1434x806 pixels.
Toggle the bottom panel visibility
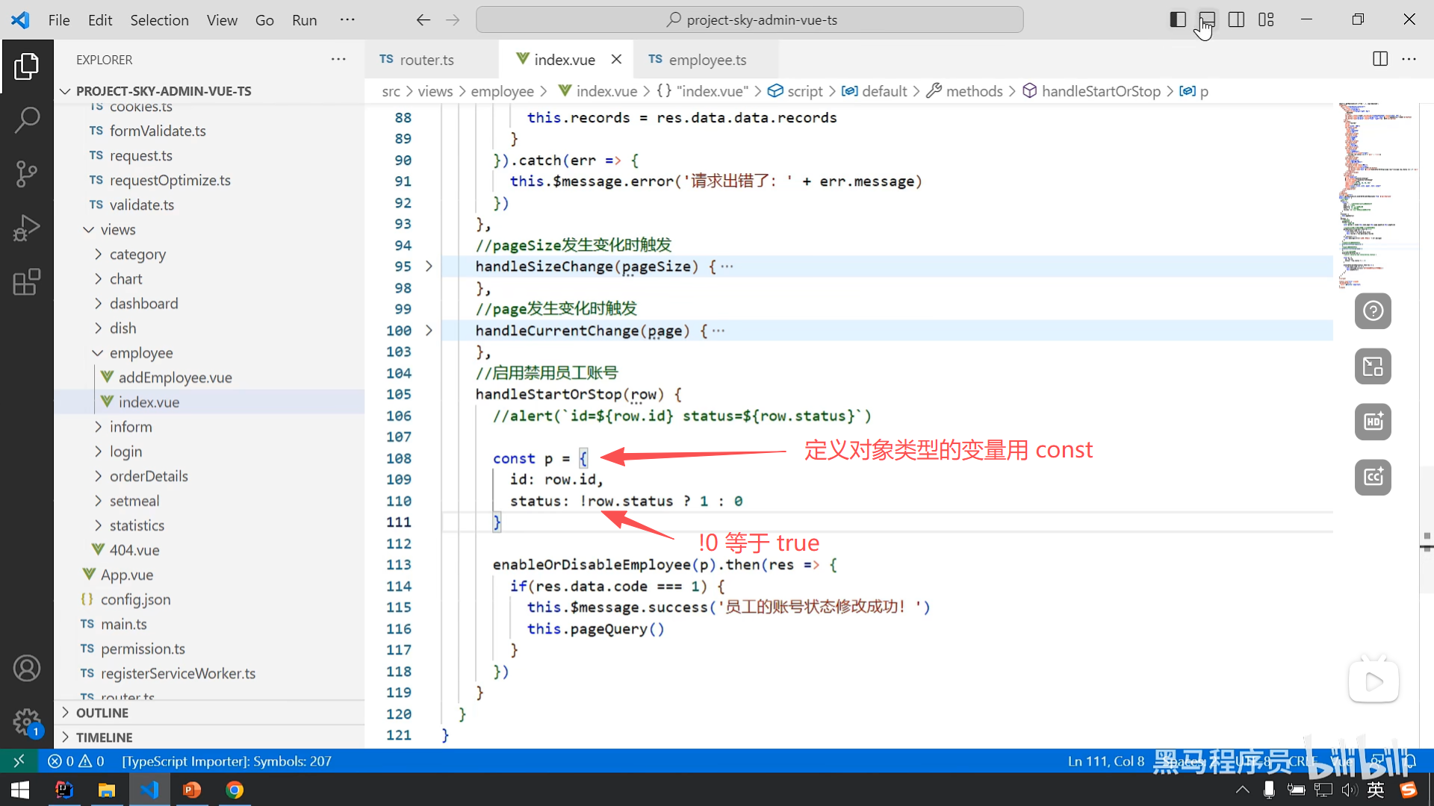pyautogui.click(x=1207, y=20)
